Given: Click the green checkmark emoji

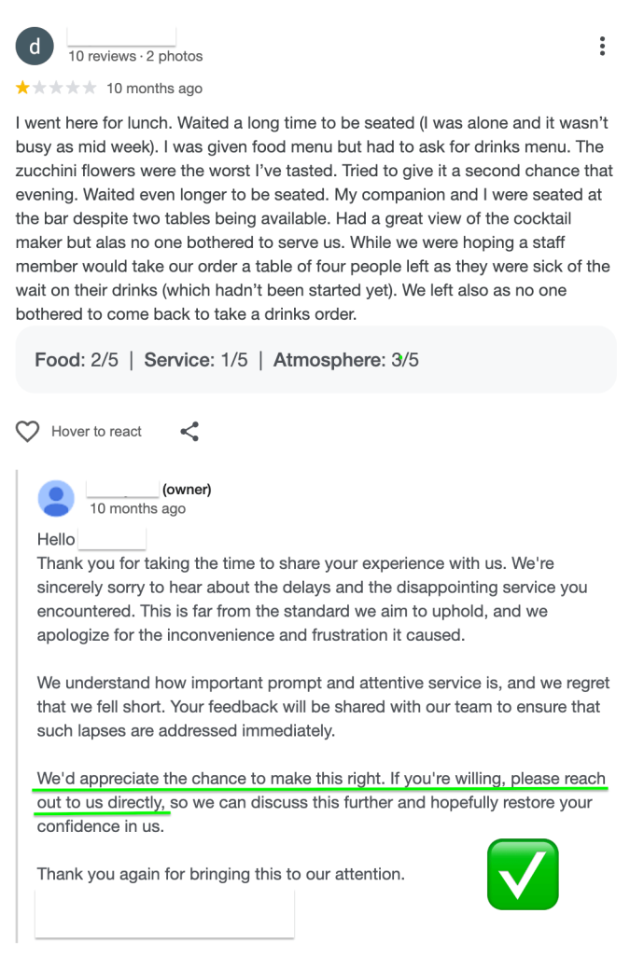Looking at the screenshot, I should 523,874.
